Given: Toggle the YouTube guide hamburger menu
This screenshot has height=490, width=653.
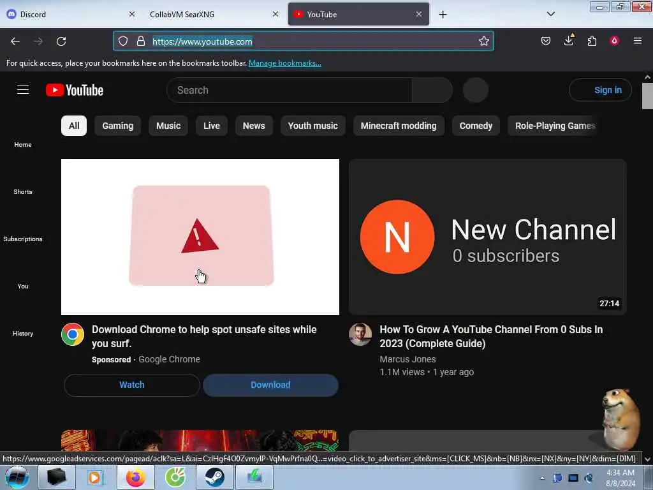Looking at the screenshot, I should (x=23, y=90).
